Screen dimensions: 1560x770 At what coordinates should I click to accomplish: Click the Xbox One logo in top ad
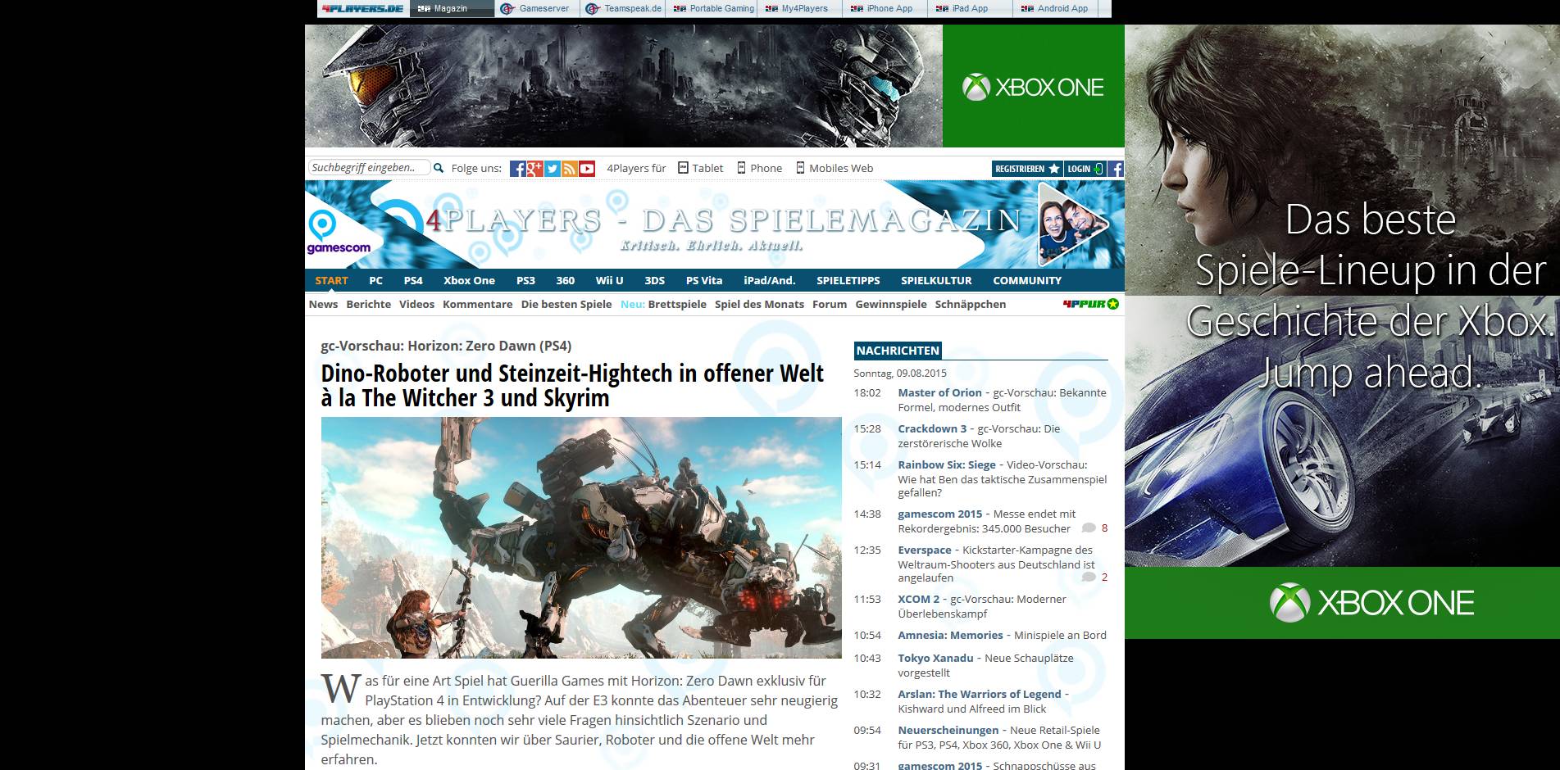pos(1033,87)
